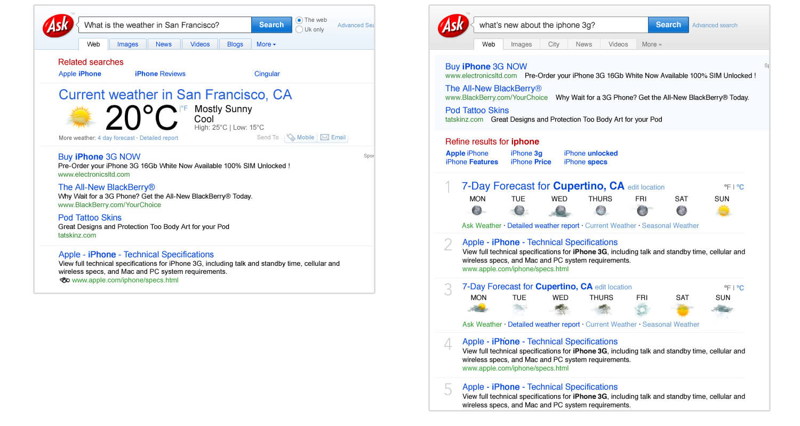Viewport: 800px width, 426px height.
Task: Click FRI weather icon in result 3 forecast
Action: pos(642,310)
